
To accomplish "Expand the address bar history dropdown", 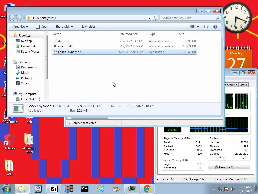I will pyautogui.click(x=149, y=18).
